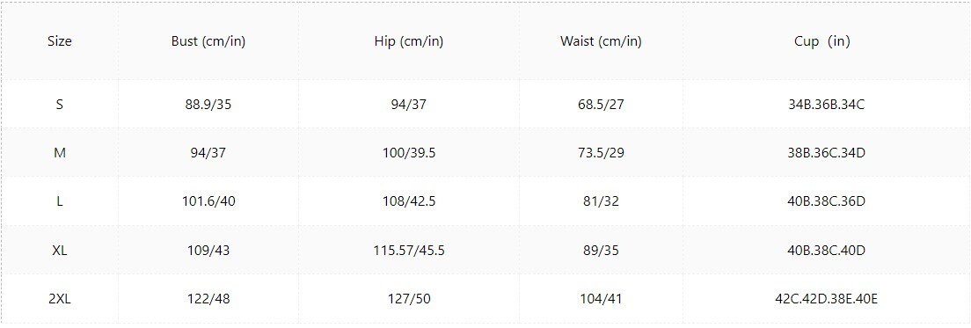Click the XL size row label
The image size is (971, 328).
coord(60,251)
